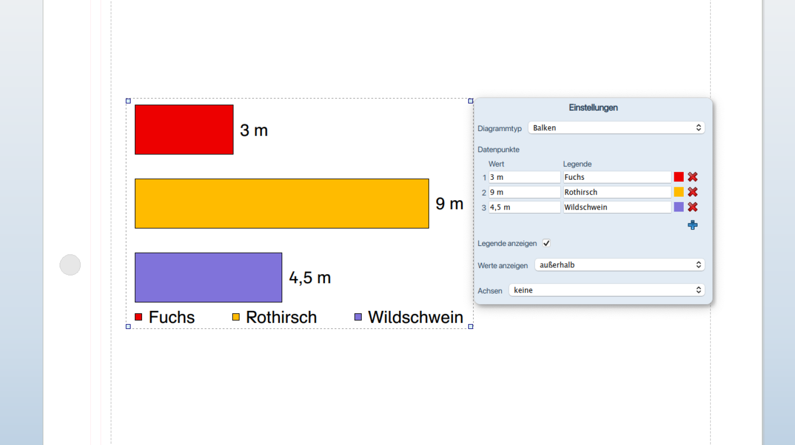Click the gray circle in left margin
795x445 pixels.
pyautogui.click(x=70, y=265)
